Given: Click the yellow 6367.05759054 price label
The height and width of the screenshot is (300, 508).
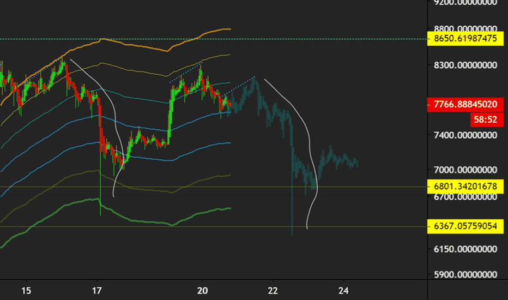Looking at the screenshot, I should [465, 226].
